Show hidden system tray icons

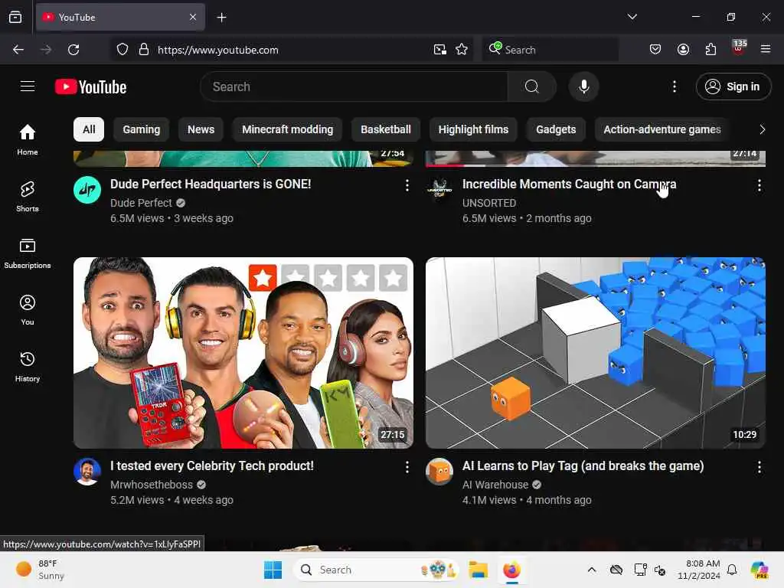[592, 570]
